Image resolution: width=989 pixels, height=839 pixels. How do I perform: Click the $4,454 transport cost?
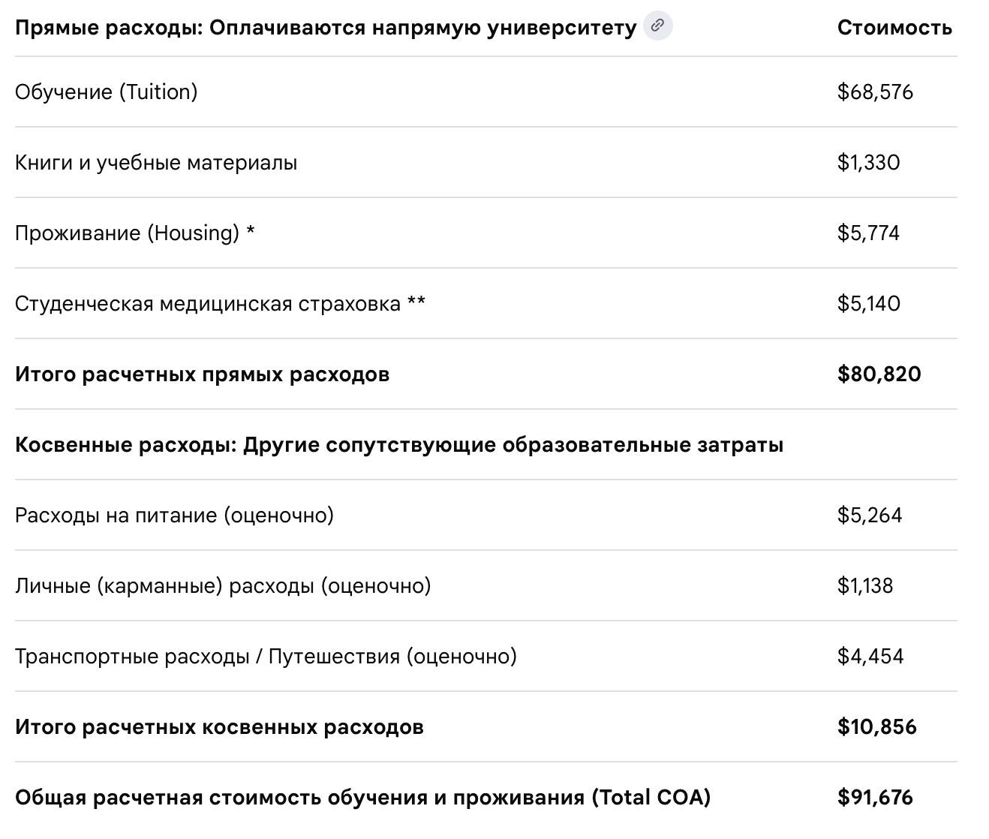coord(870,656)
